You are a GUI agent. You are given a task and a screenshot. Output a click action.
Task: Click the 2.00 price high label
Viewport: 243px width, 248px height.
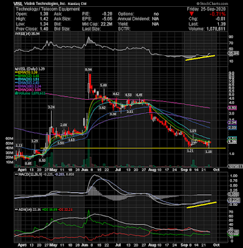click(64, 125)
